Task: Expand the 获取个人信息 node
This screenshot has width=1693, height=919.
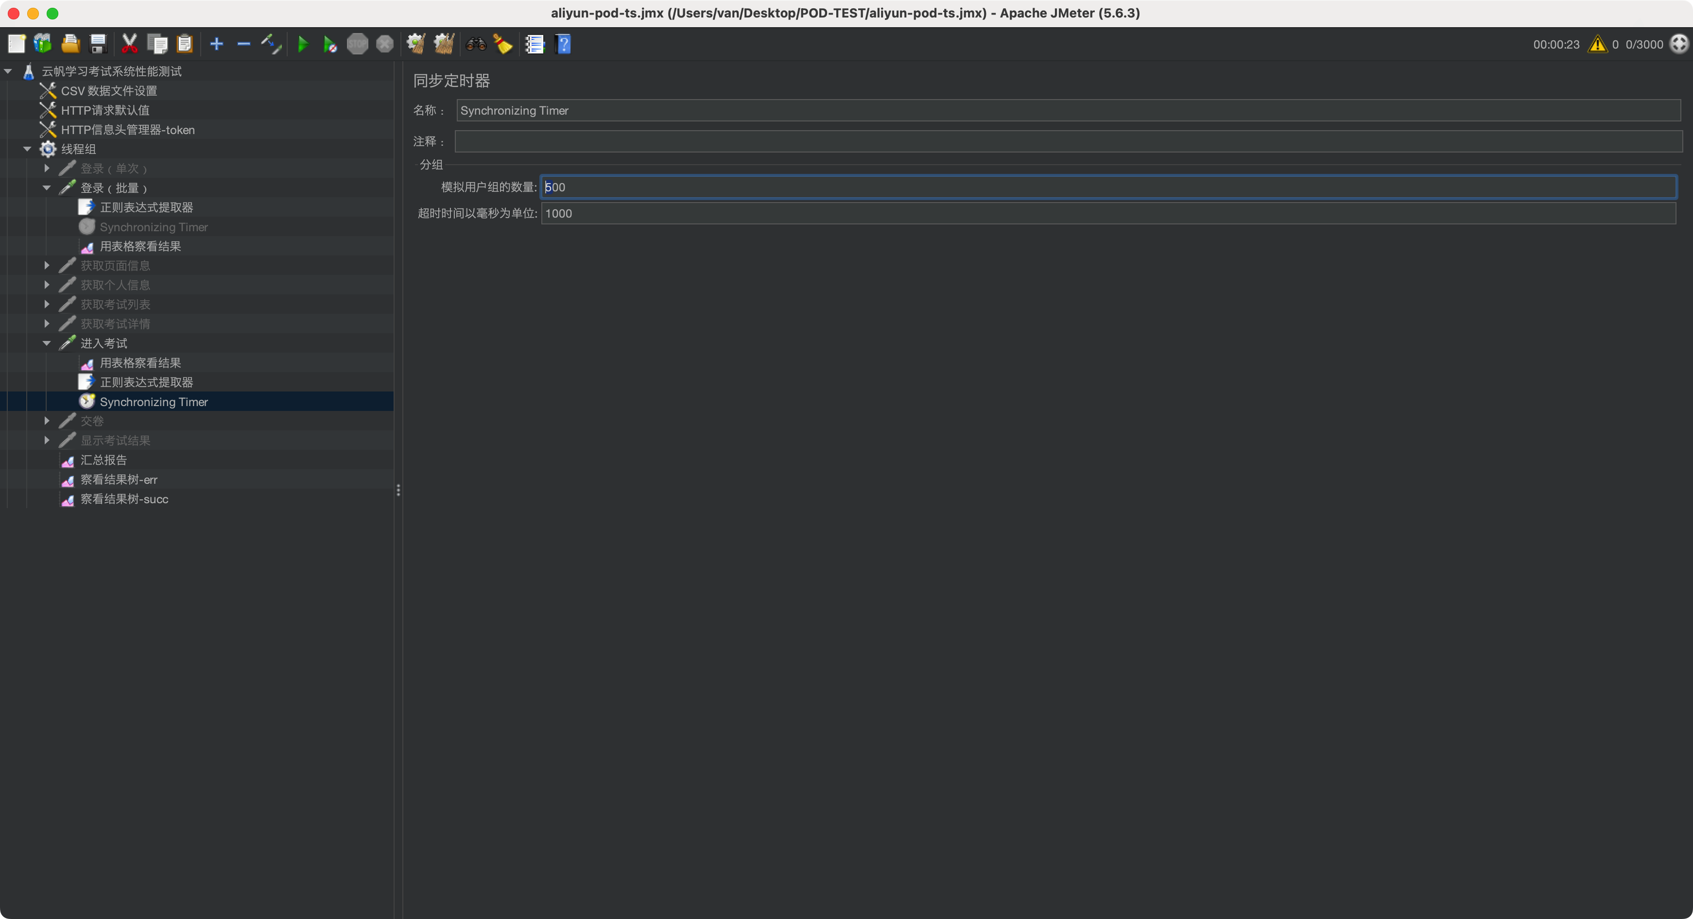Action: [x=47, y=285]
